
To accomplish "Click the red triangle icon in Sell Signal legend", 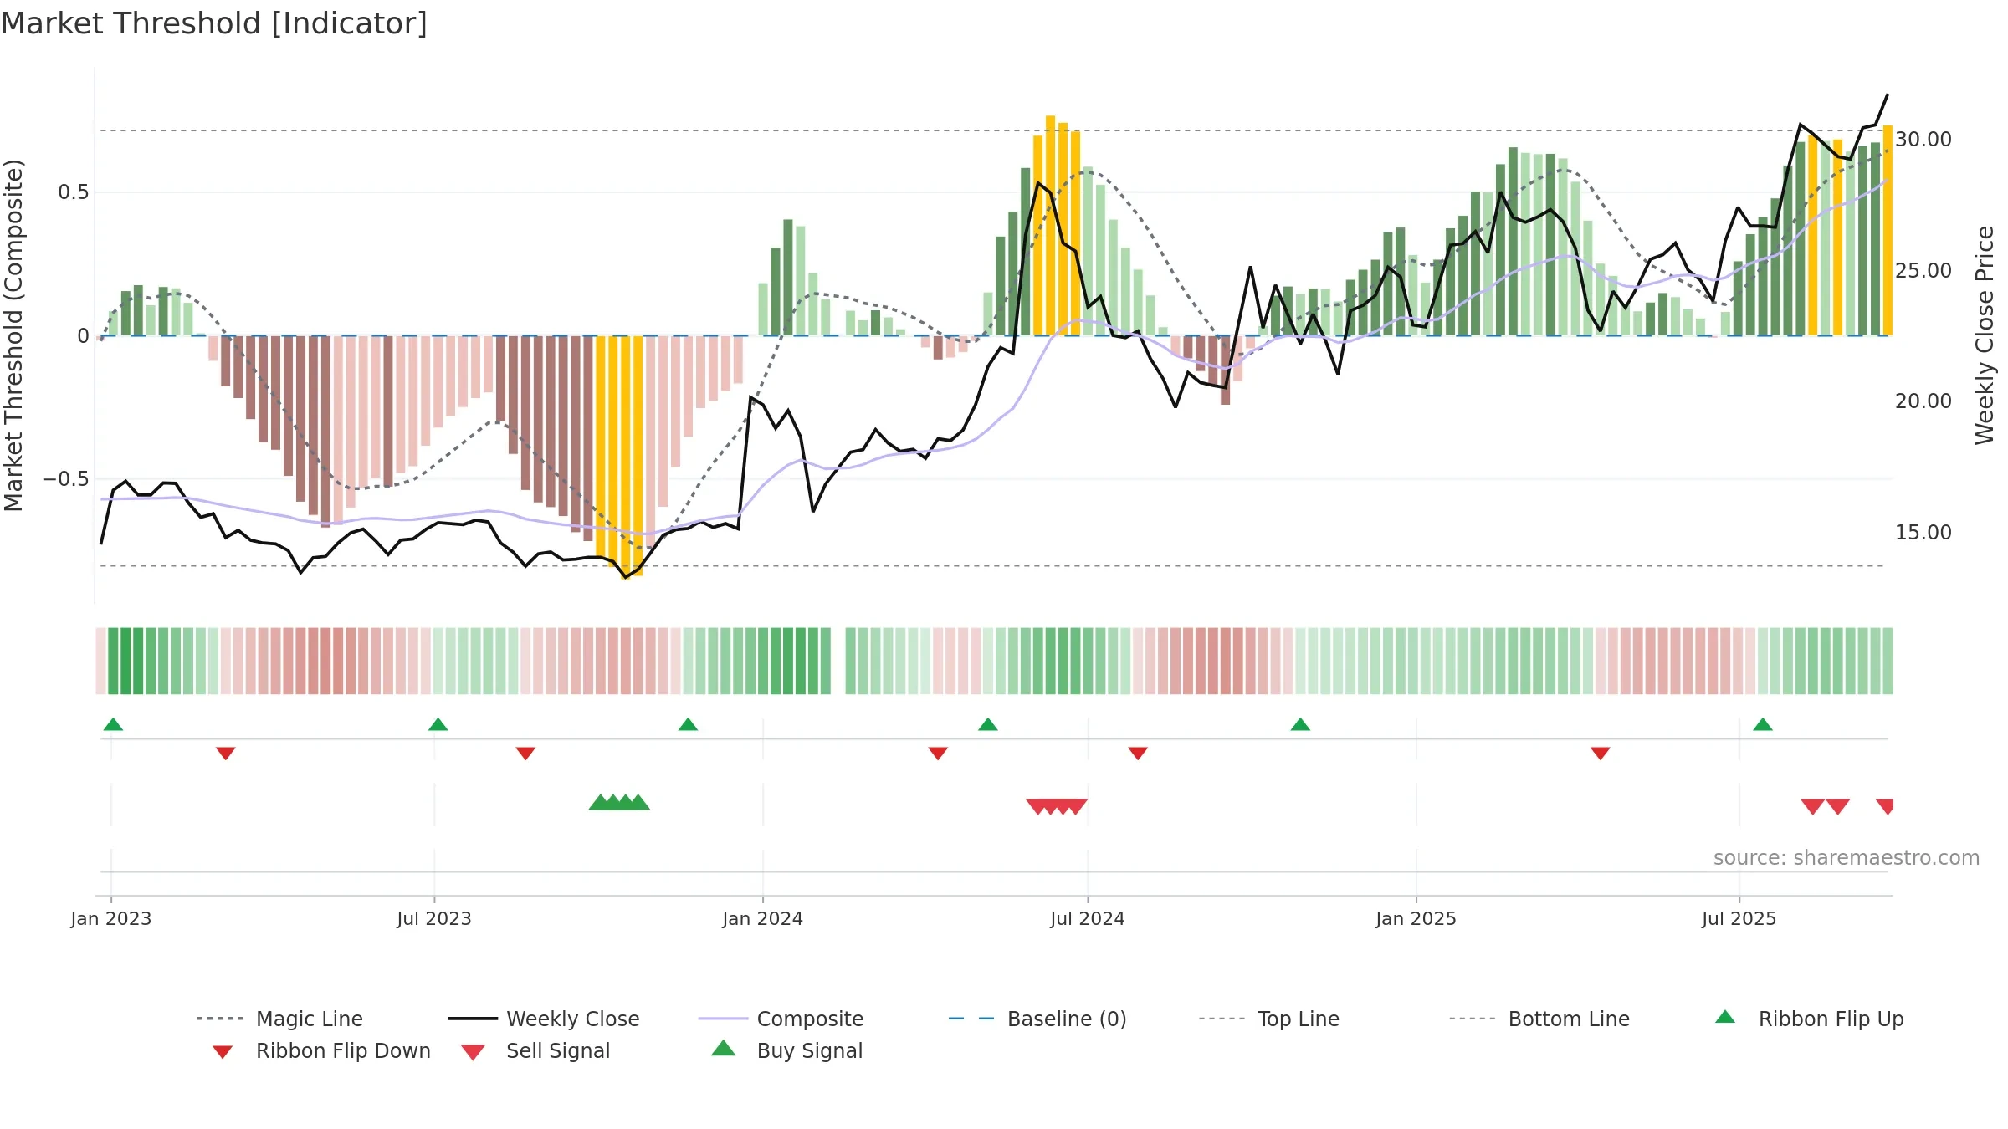I will pyautogui.click(x=473, y=1052).
